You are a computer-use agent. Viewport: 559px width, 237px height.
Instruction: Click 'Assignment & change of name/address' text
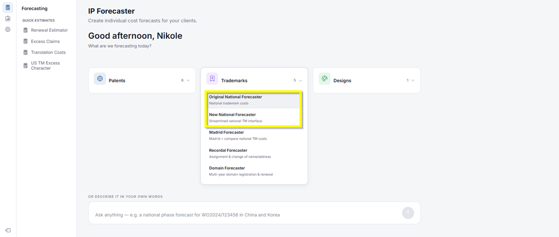(240, 157)
